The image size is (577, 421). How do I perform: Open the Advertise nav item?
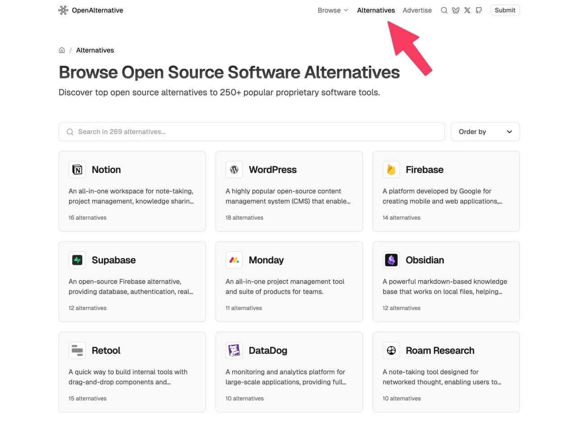pyautogui.click(x=417, y=10)
